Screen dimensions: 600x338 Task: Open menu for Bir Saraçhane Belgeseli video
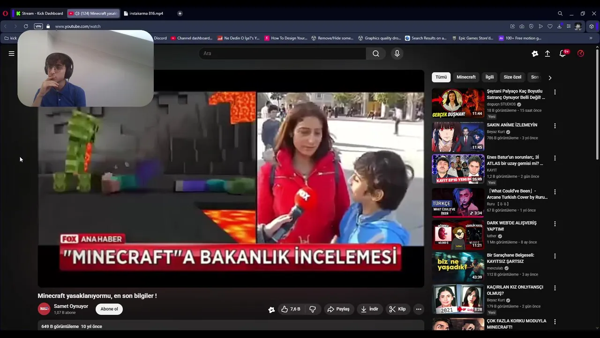[555, 256]
